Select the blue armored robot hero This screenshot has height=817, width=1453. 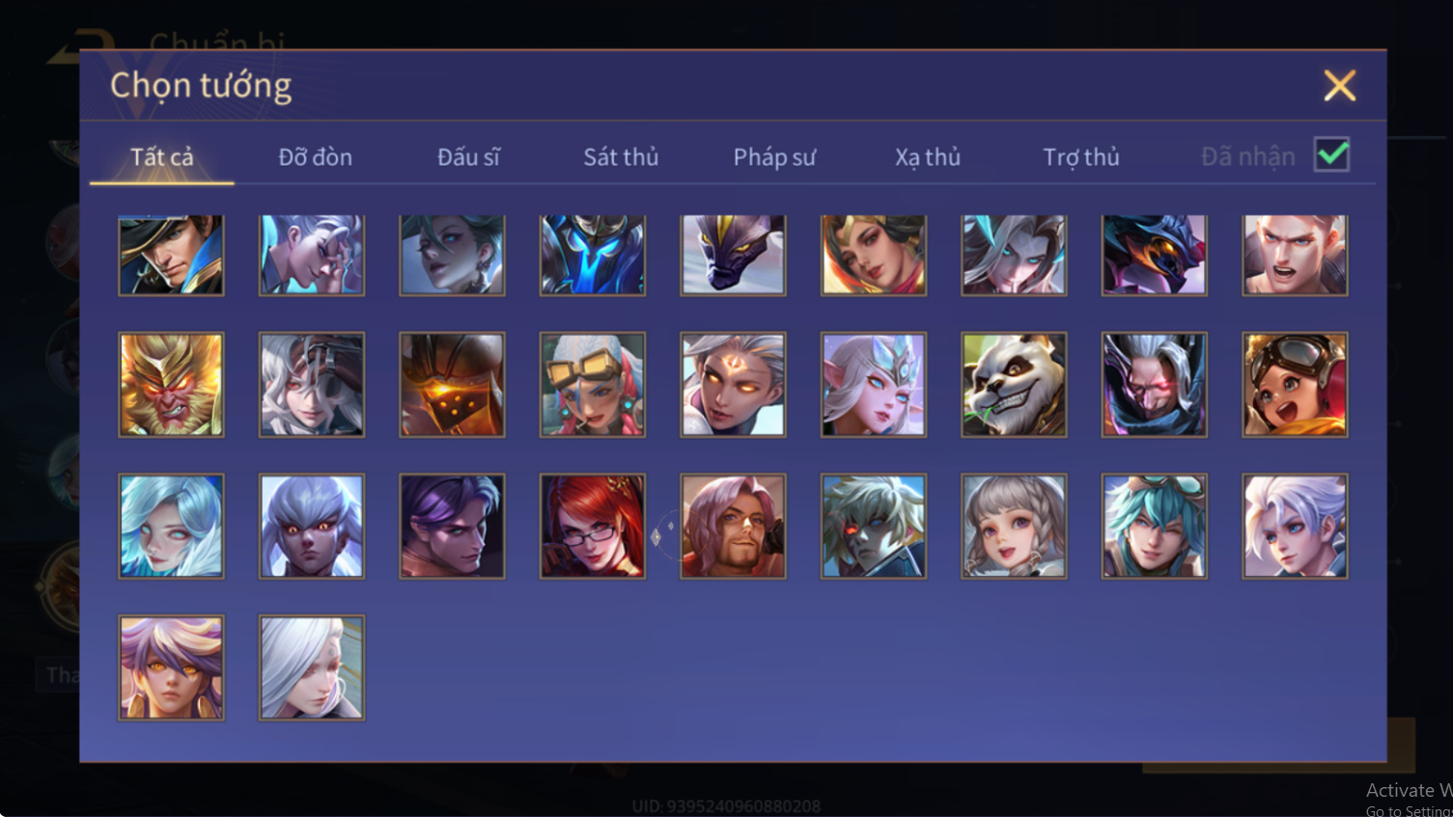(593, 255)
